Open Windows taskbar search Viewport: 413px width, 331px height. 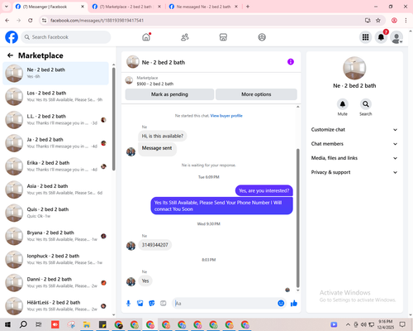tap(23, 324)
